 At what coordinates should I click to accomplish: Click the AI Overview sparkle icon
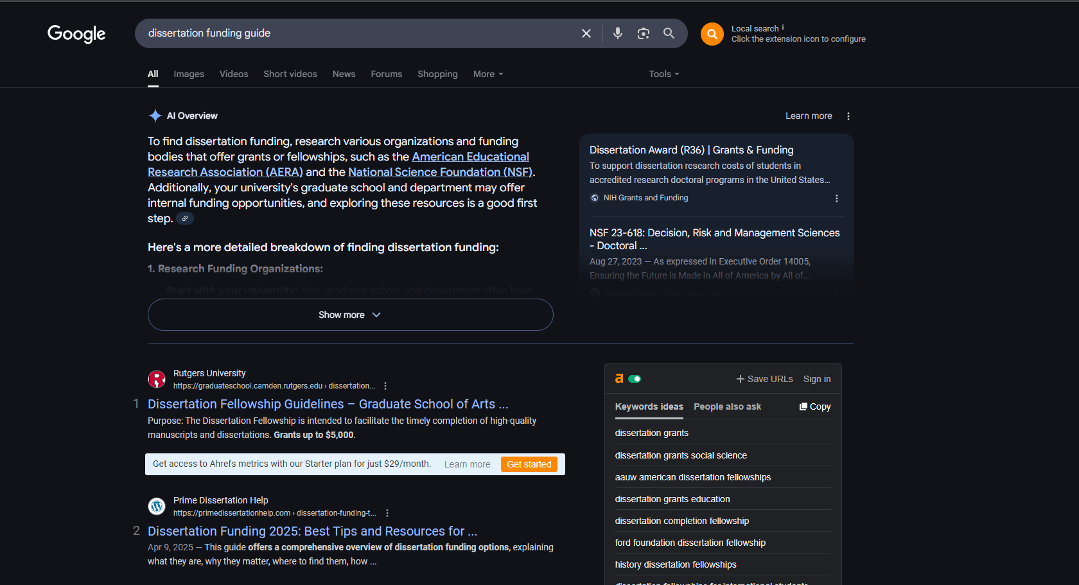point(155,116)
